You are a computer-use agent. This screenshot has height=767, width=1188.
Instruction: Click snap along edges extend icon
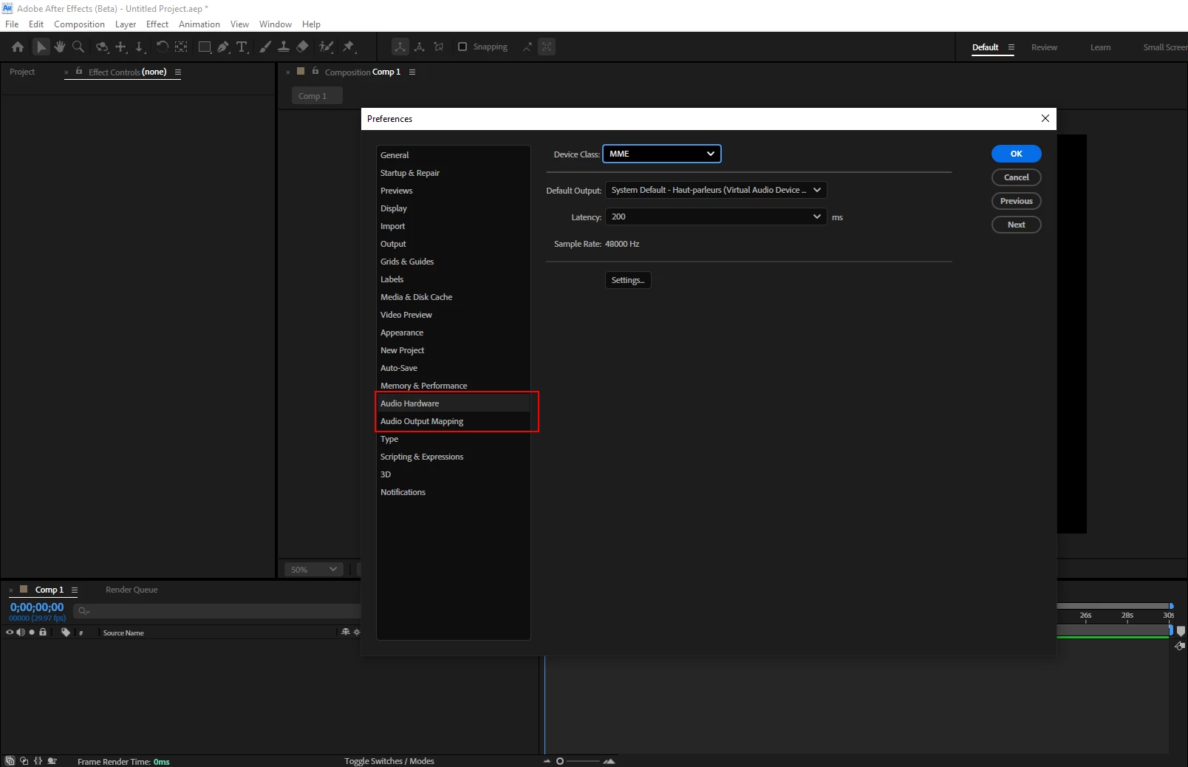pyautogui.click(x=527, y=47)
